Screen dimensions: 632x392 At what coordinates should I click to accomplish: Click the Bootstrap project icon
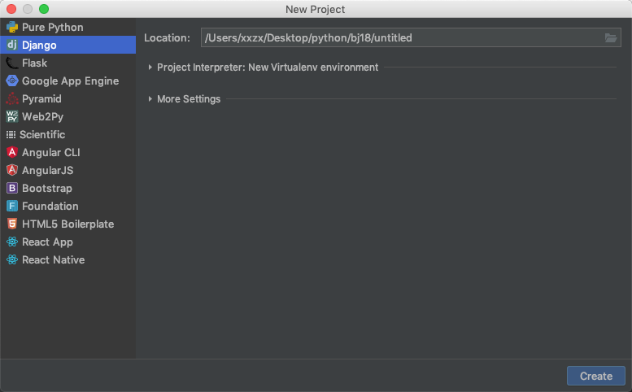12,189
